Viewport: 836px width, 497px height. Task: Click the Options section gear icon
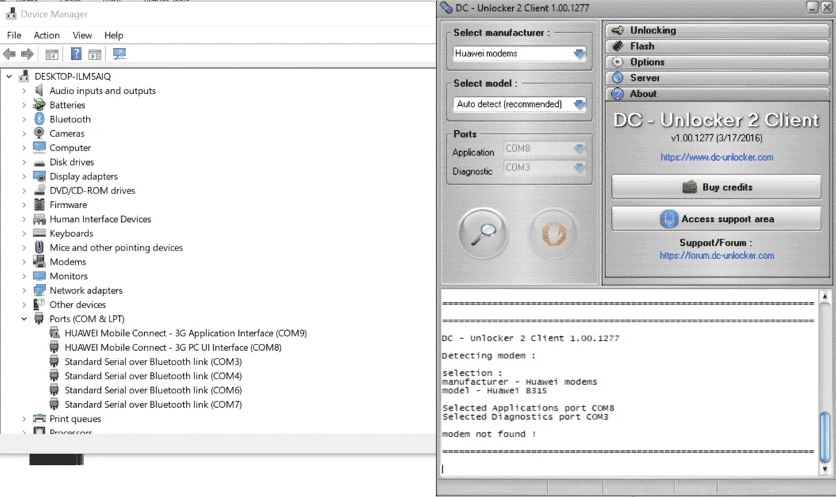point(617,62)
